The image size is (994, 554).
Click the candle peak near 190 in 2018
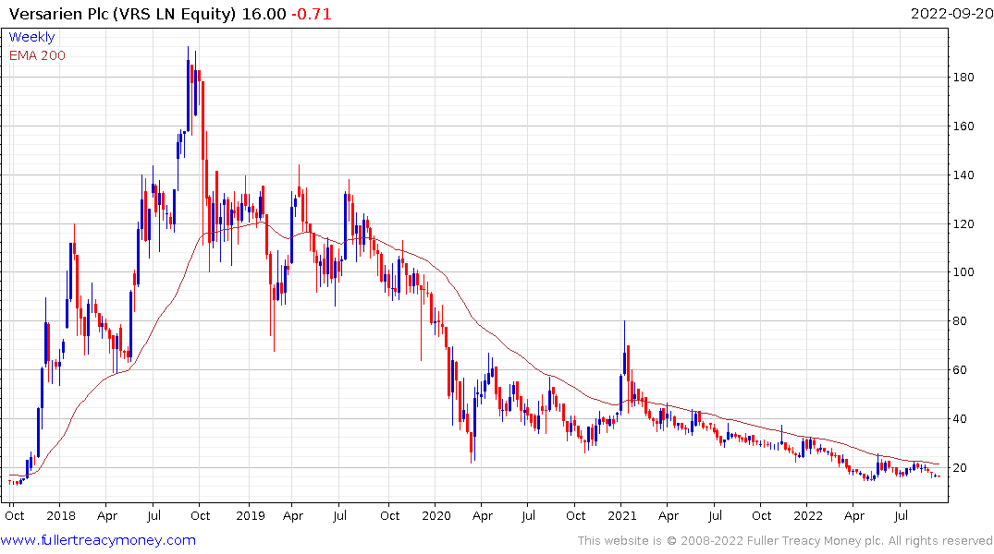189,89
